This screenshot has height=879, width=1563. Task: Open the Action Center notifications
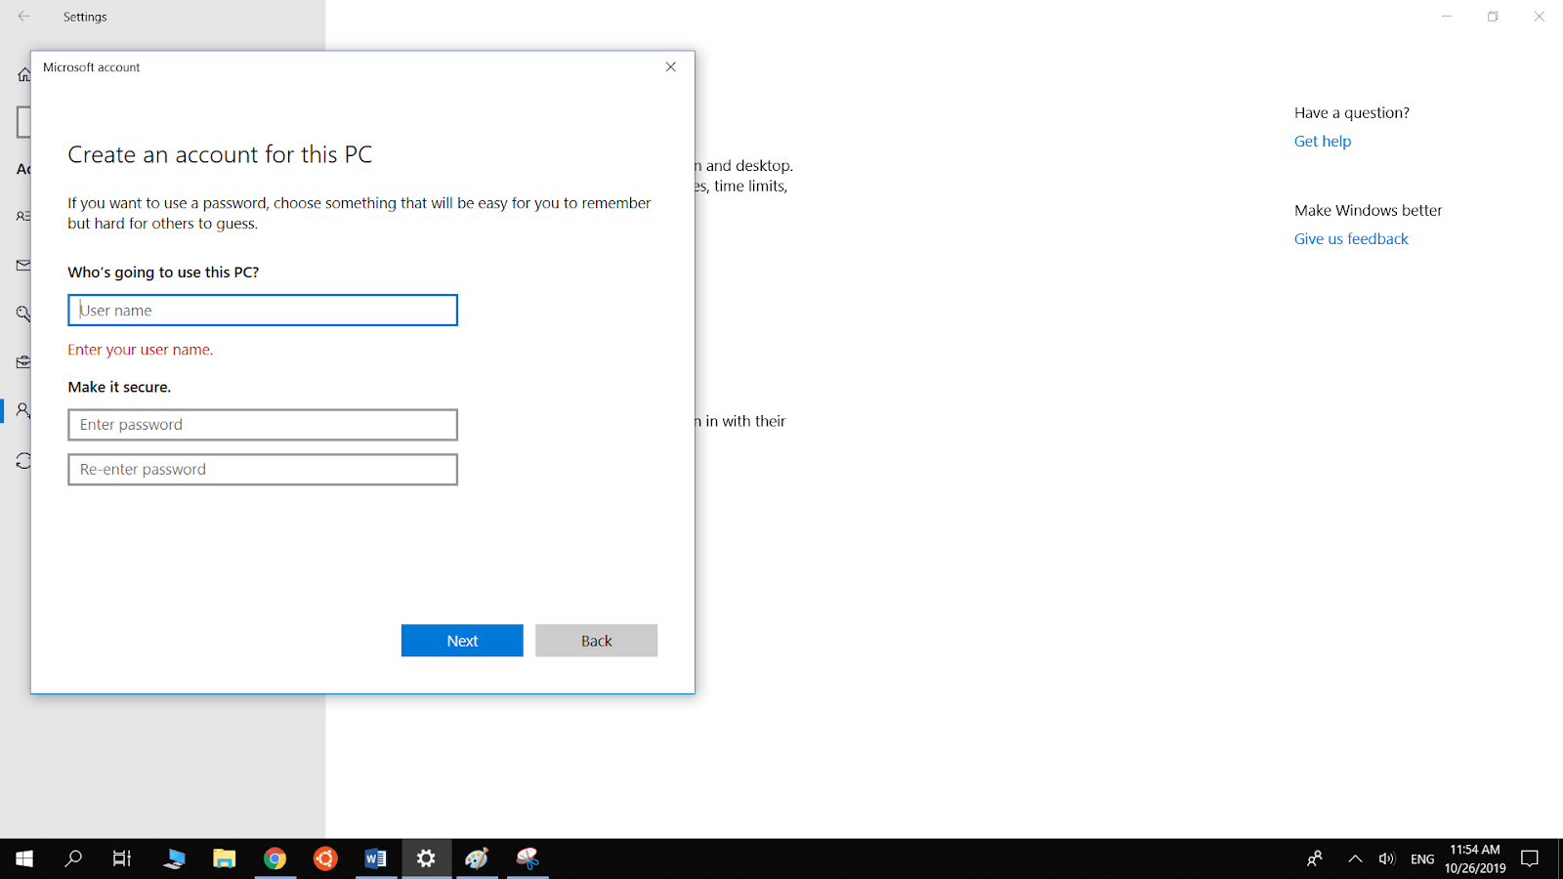1531,858
